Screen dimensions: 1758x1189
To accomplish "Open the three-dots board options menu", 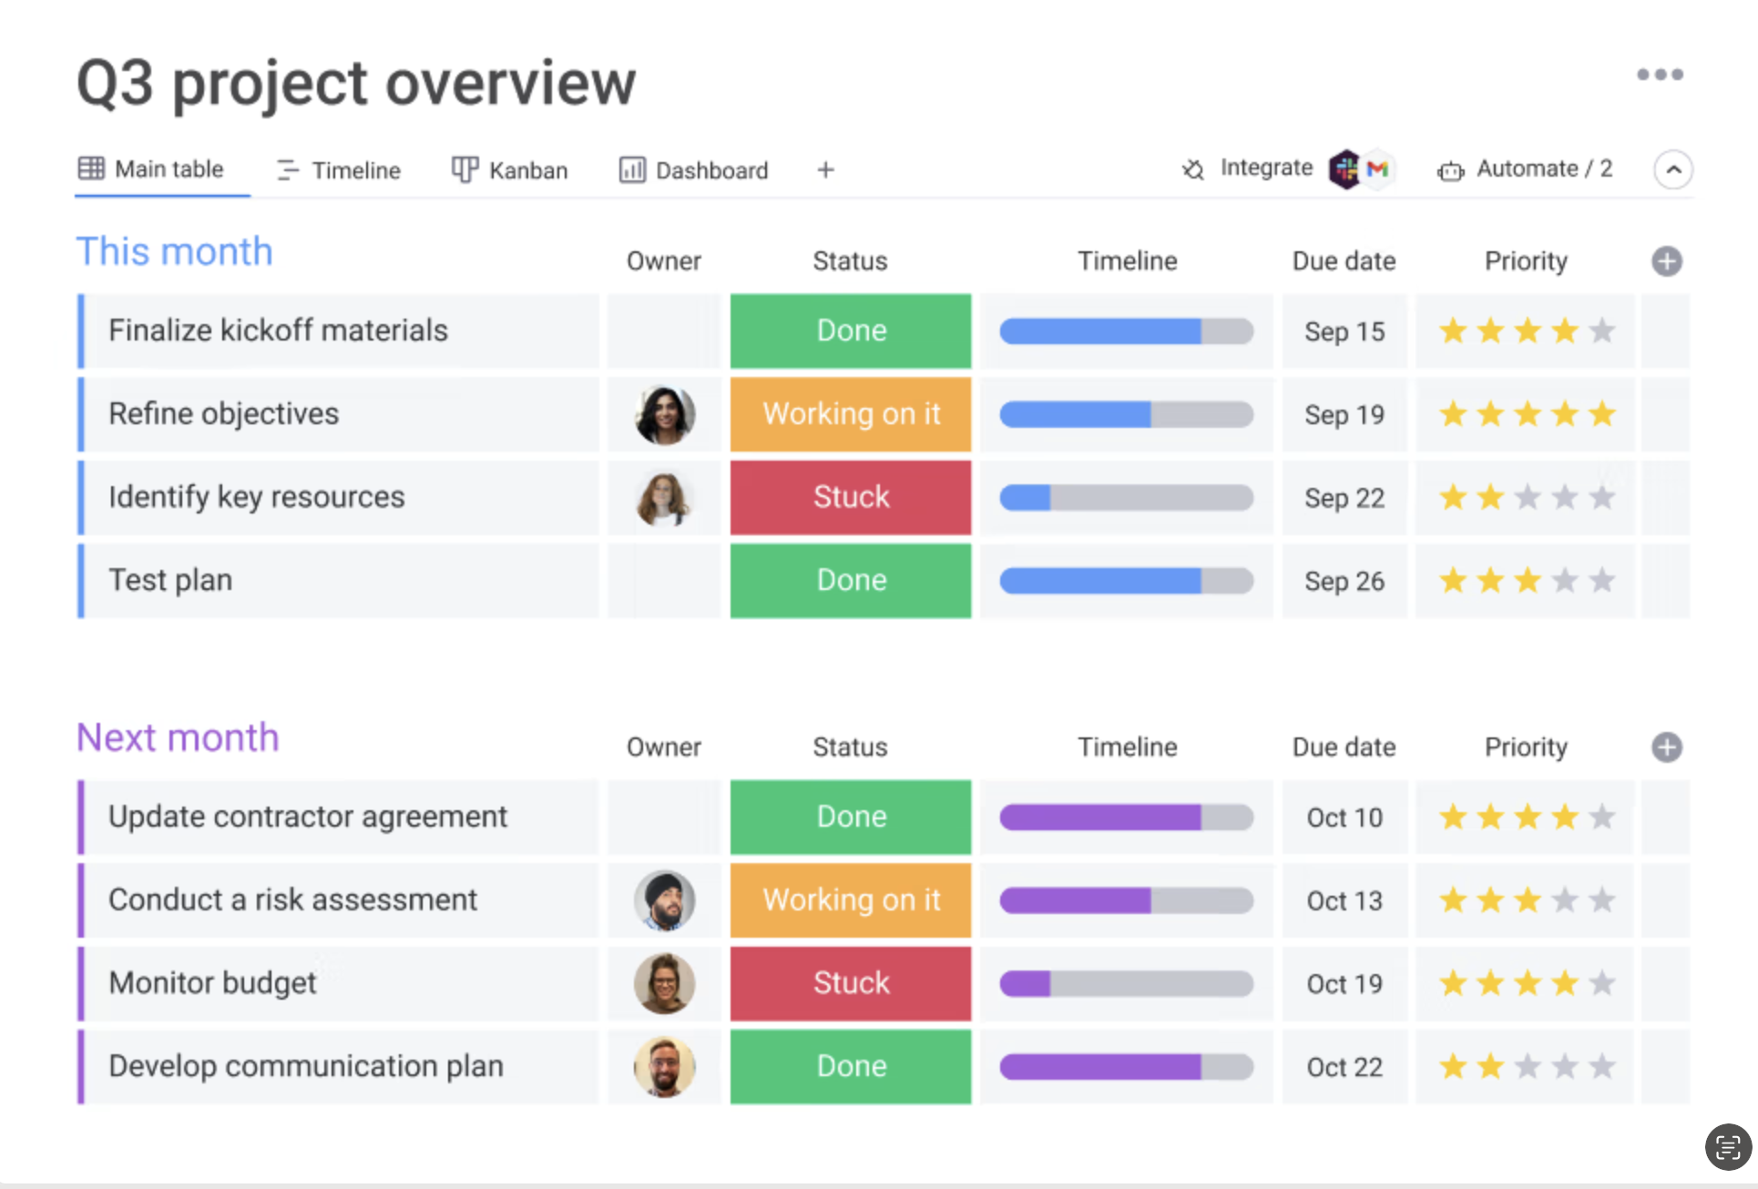I will [1659, 75].
